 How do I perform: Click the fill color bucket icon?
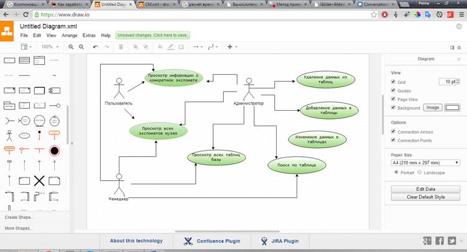click(x=160, y=47)
